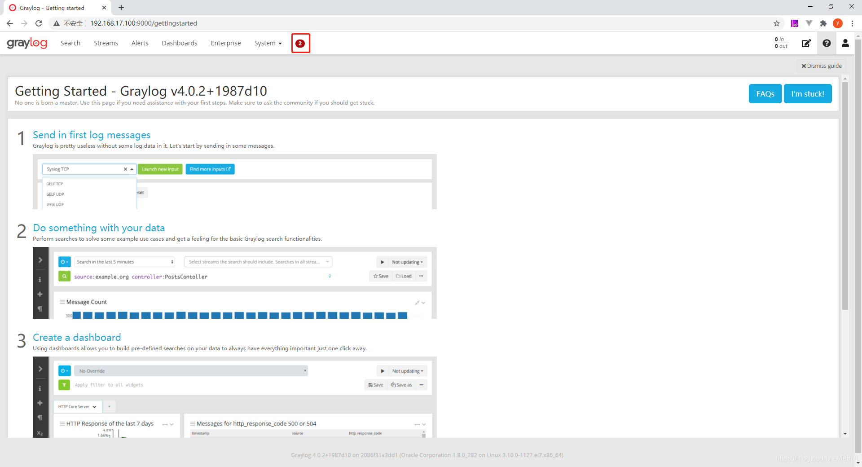Open the notifications badge showing 2
The width and height of the screenshot is (862, 467).
300,43
